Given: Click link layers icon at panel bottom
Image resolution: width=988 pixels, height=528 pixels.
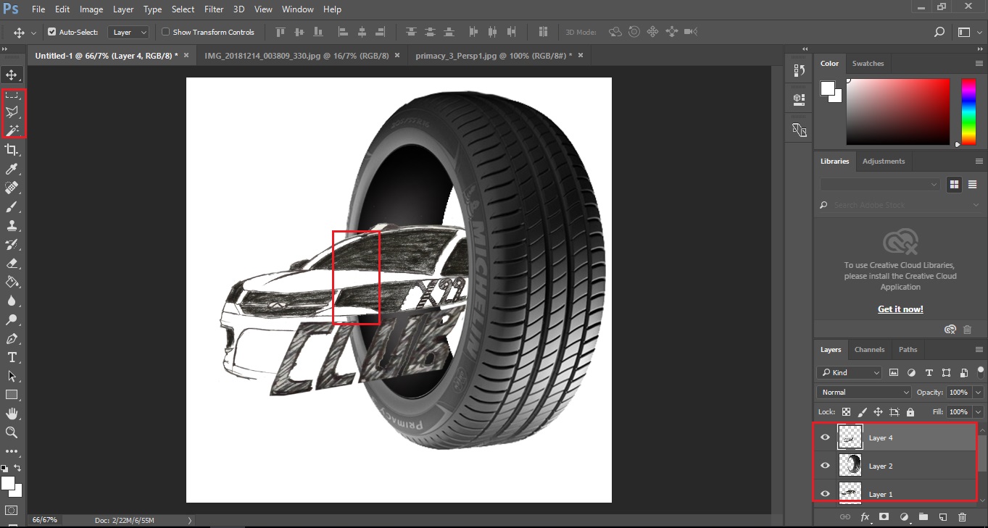Looking at the screenshot, I should coord(844,517).
